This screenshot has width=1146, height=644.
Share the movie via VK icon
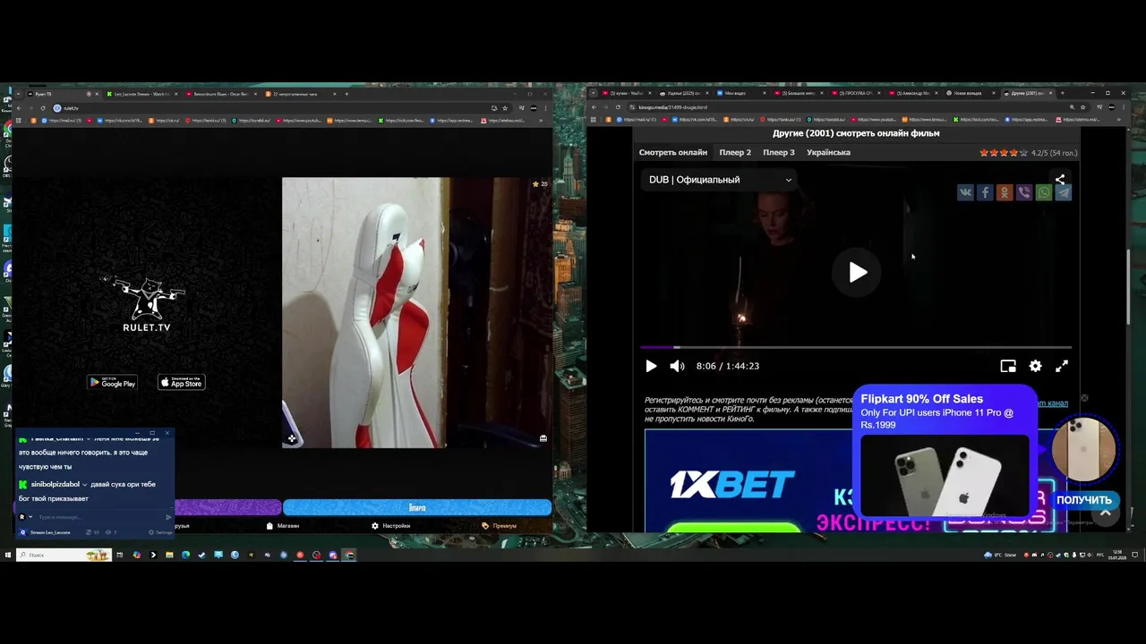[x=965, y=192]
